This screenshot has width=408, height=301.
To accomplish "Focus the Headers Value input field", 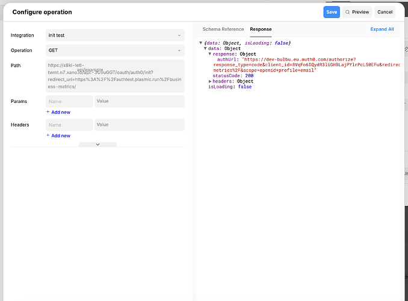I will (139, 125).
